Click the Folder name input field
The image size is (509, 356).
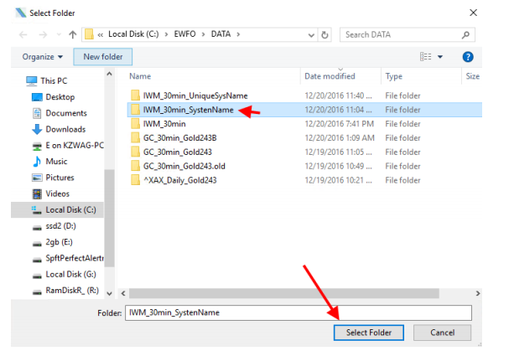[x=298, y=312]
